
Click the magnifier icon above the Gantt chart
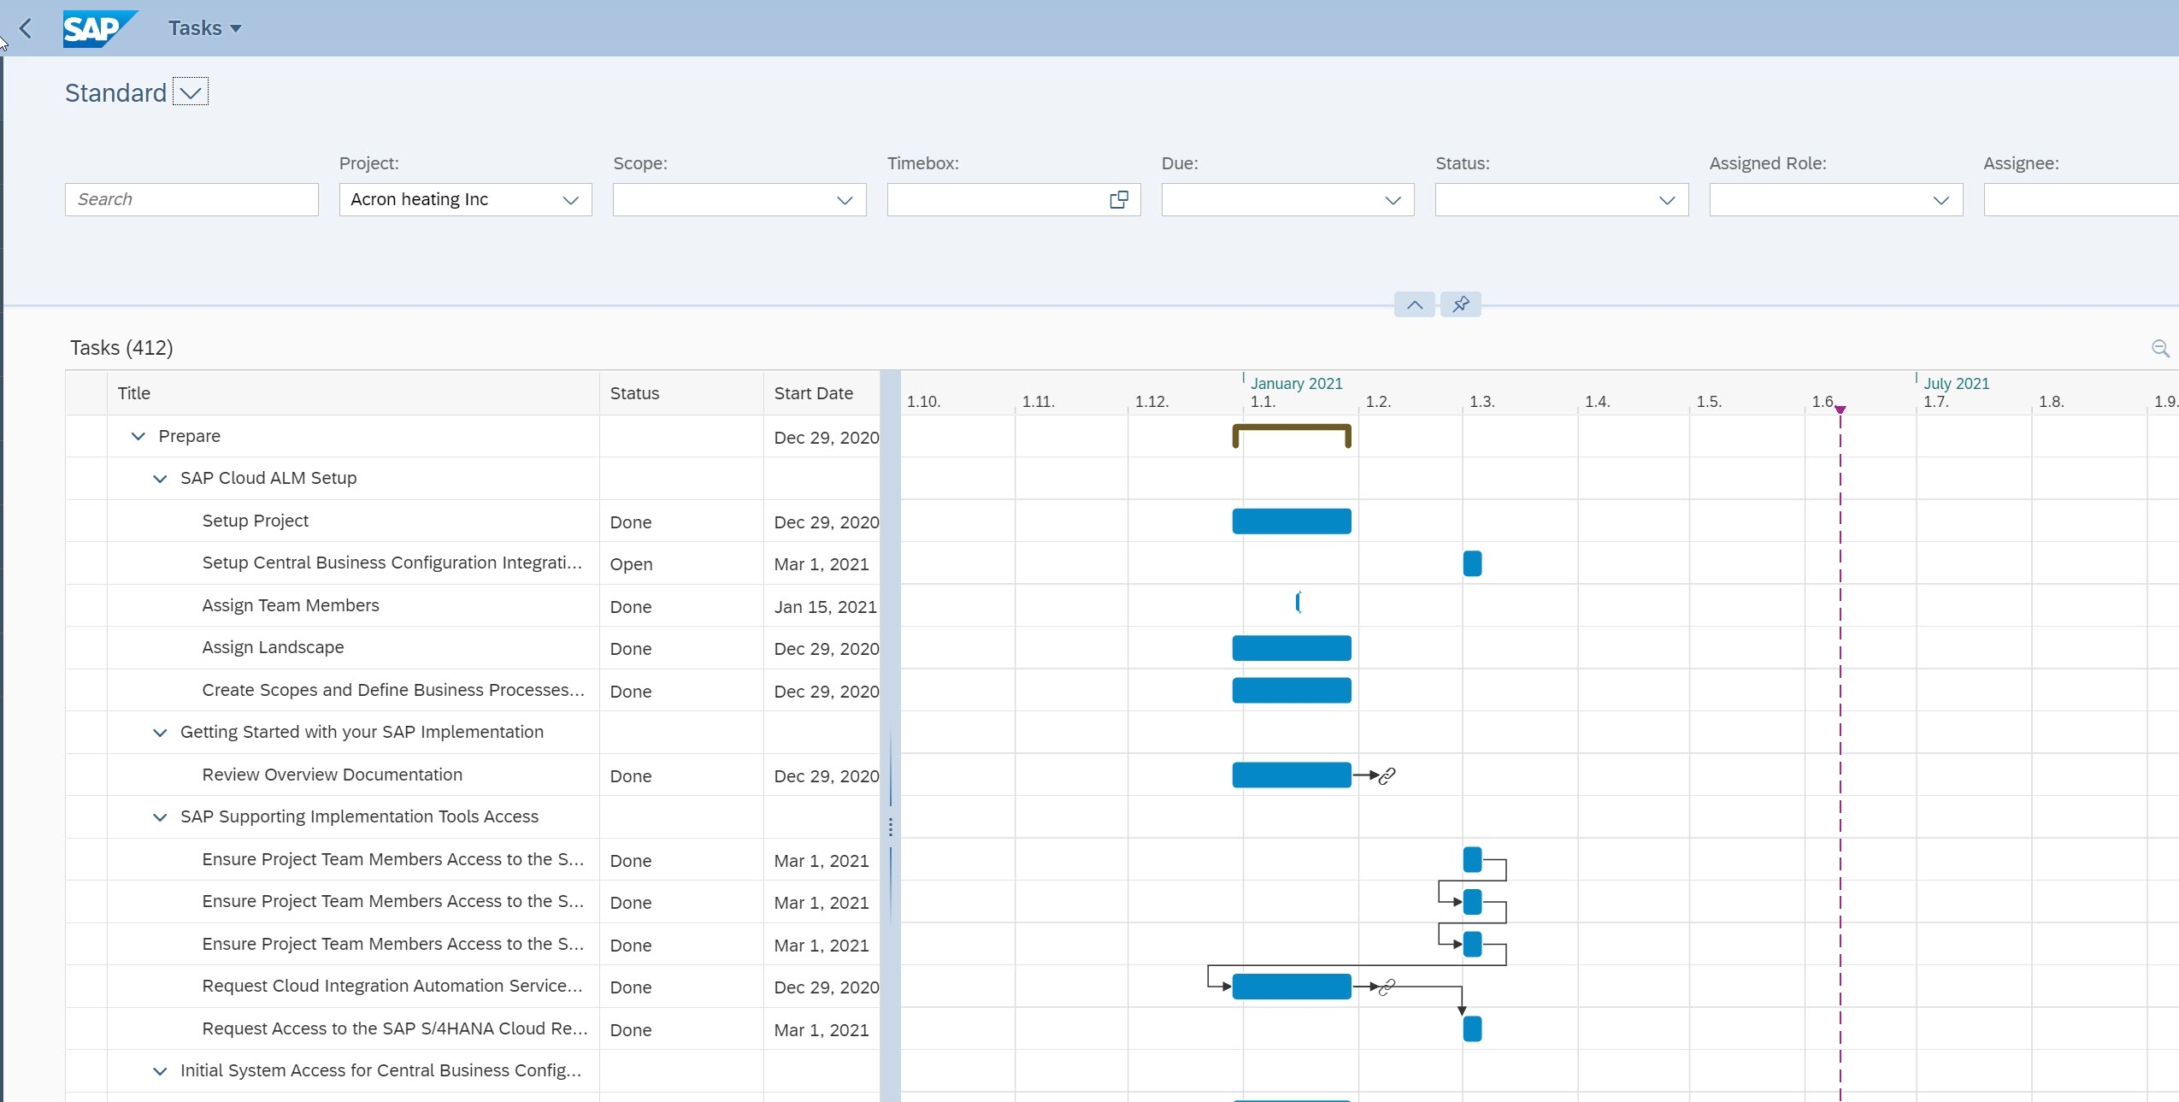[x=2161, y=348]
